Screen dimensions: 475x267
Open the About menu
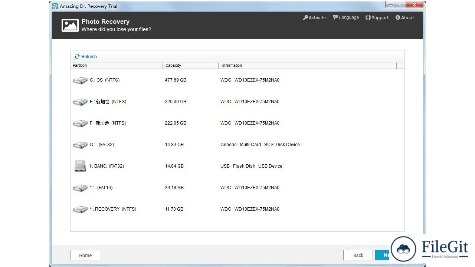(x=405, y=17)
